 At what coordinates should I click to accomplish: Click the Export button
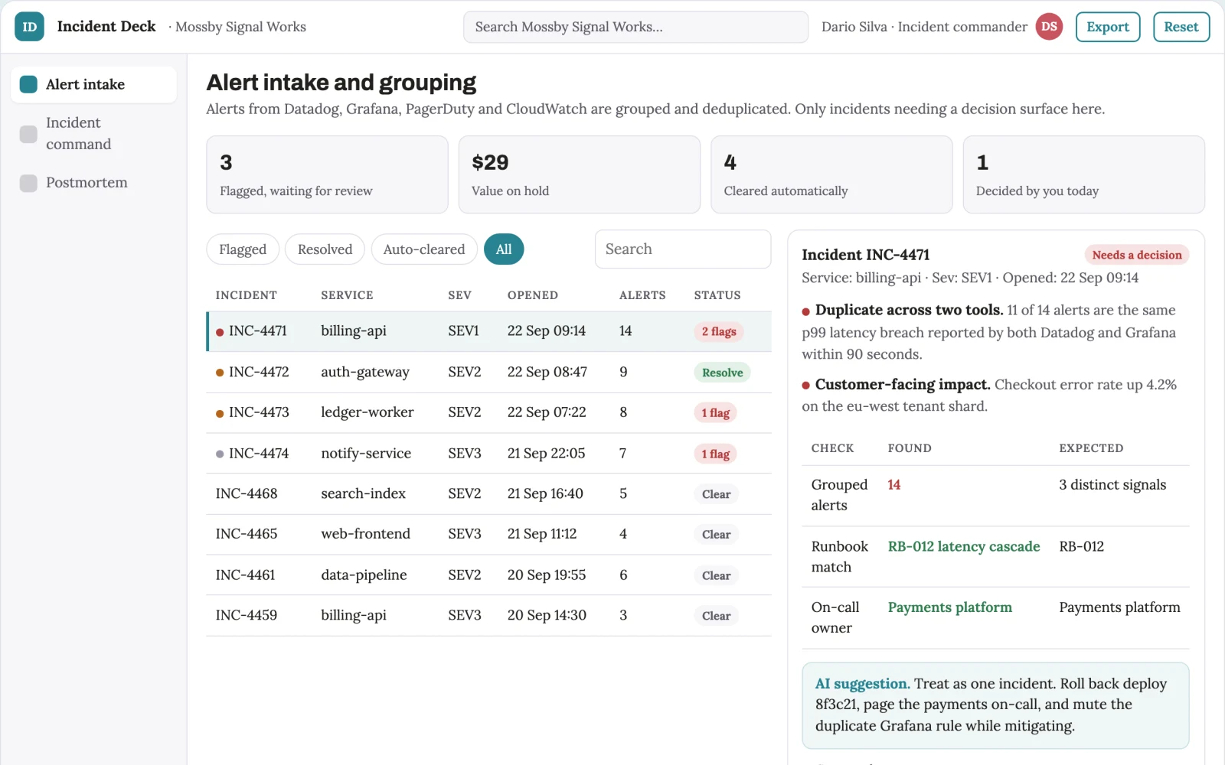coord(1108,27)
